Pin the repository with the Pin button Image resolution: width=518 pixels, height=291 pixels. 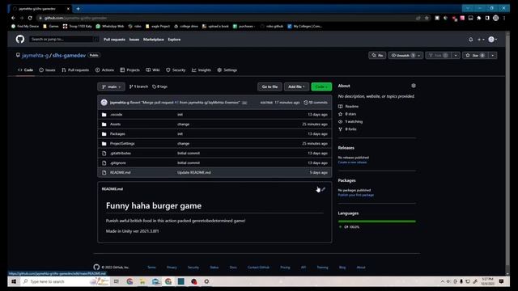click(377, 56)
